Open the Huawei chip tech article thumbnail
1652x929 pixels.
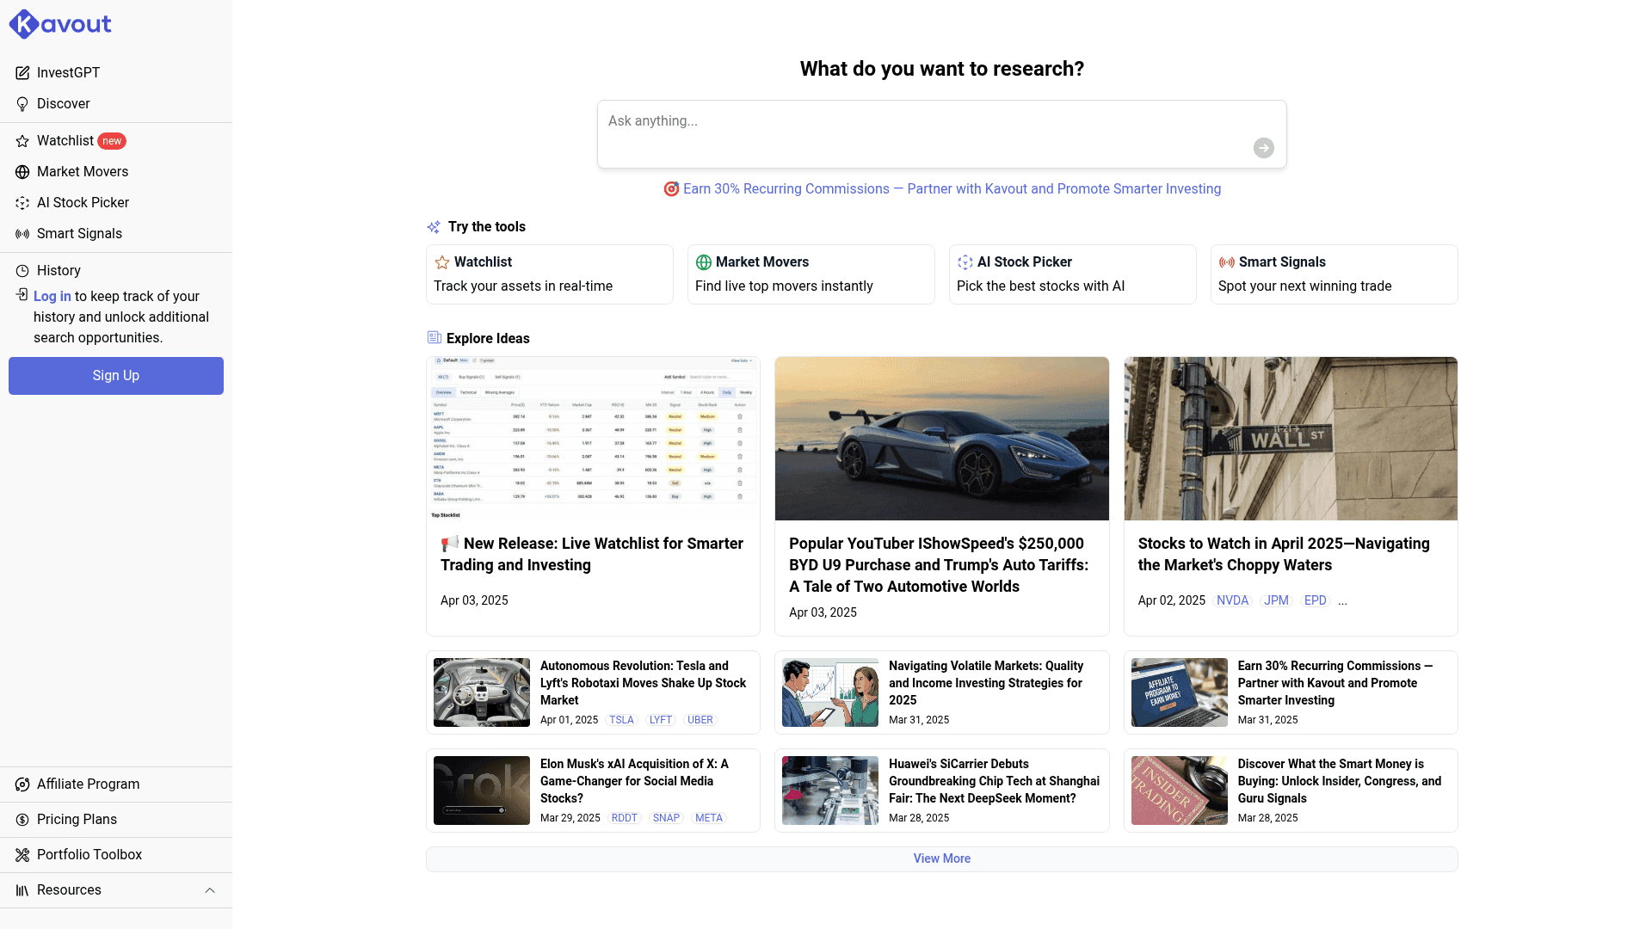tap(830, 791)
